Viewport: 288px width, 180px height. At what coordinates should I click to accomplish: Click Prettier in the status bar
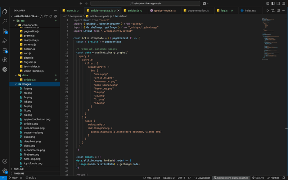273,178
